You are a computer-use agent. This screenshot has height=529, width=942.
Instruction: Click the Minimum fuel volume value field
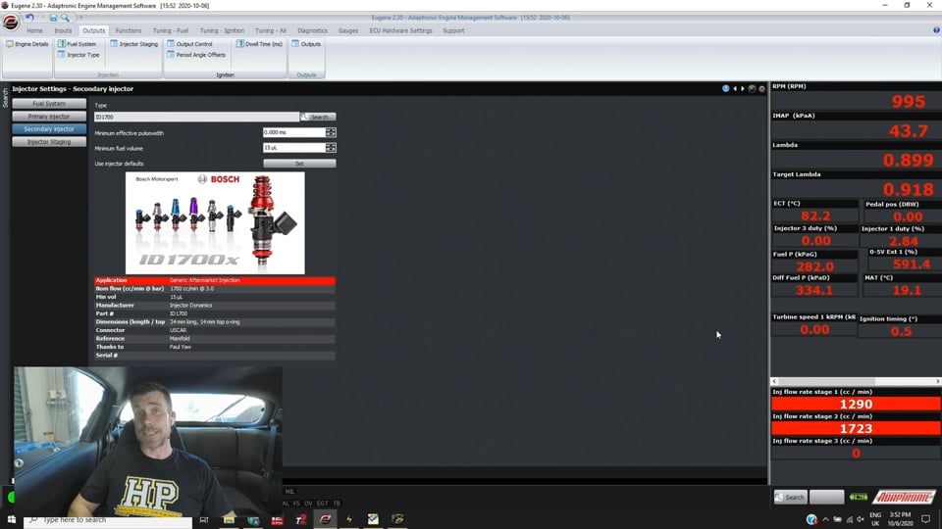click(293, 148)
